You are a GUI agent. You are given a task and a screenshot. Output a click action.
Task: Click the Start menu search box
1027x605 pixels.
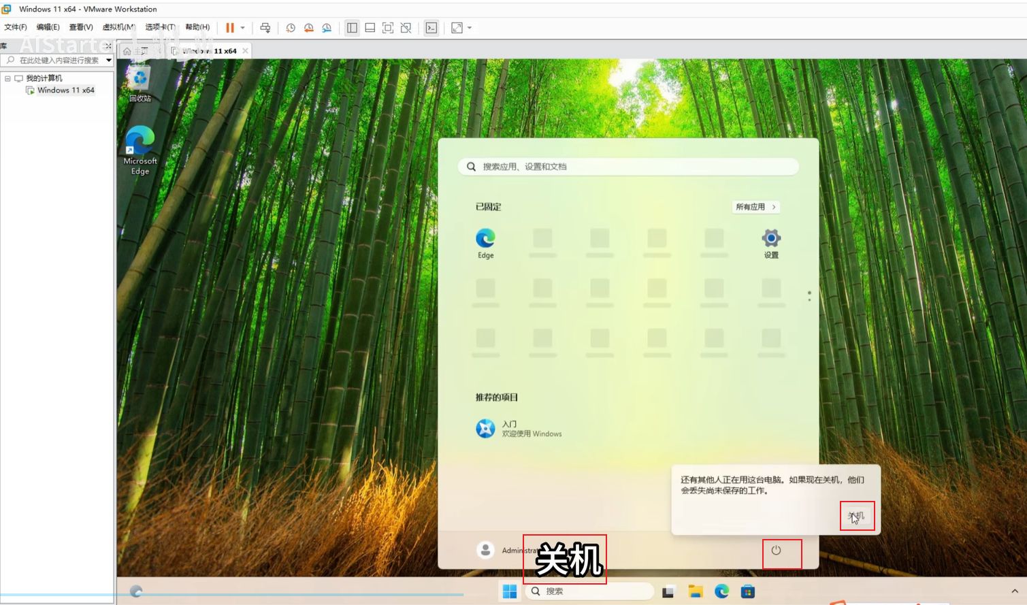click(627, 167)
